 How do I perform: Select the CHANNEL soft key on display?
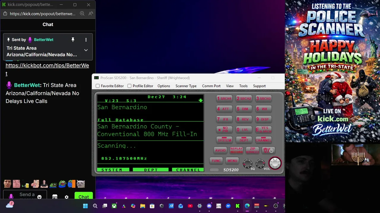pos(188,170)
